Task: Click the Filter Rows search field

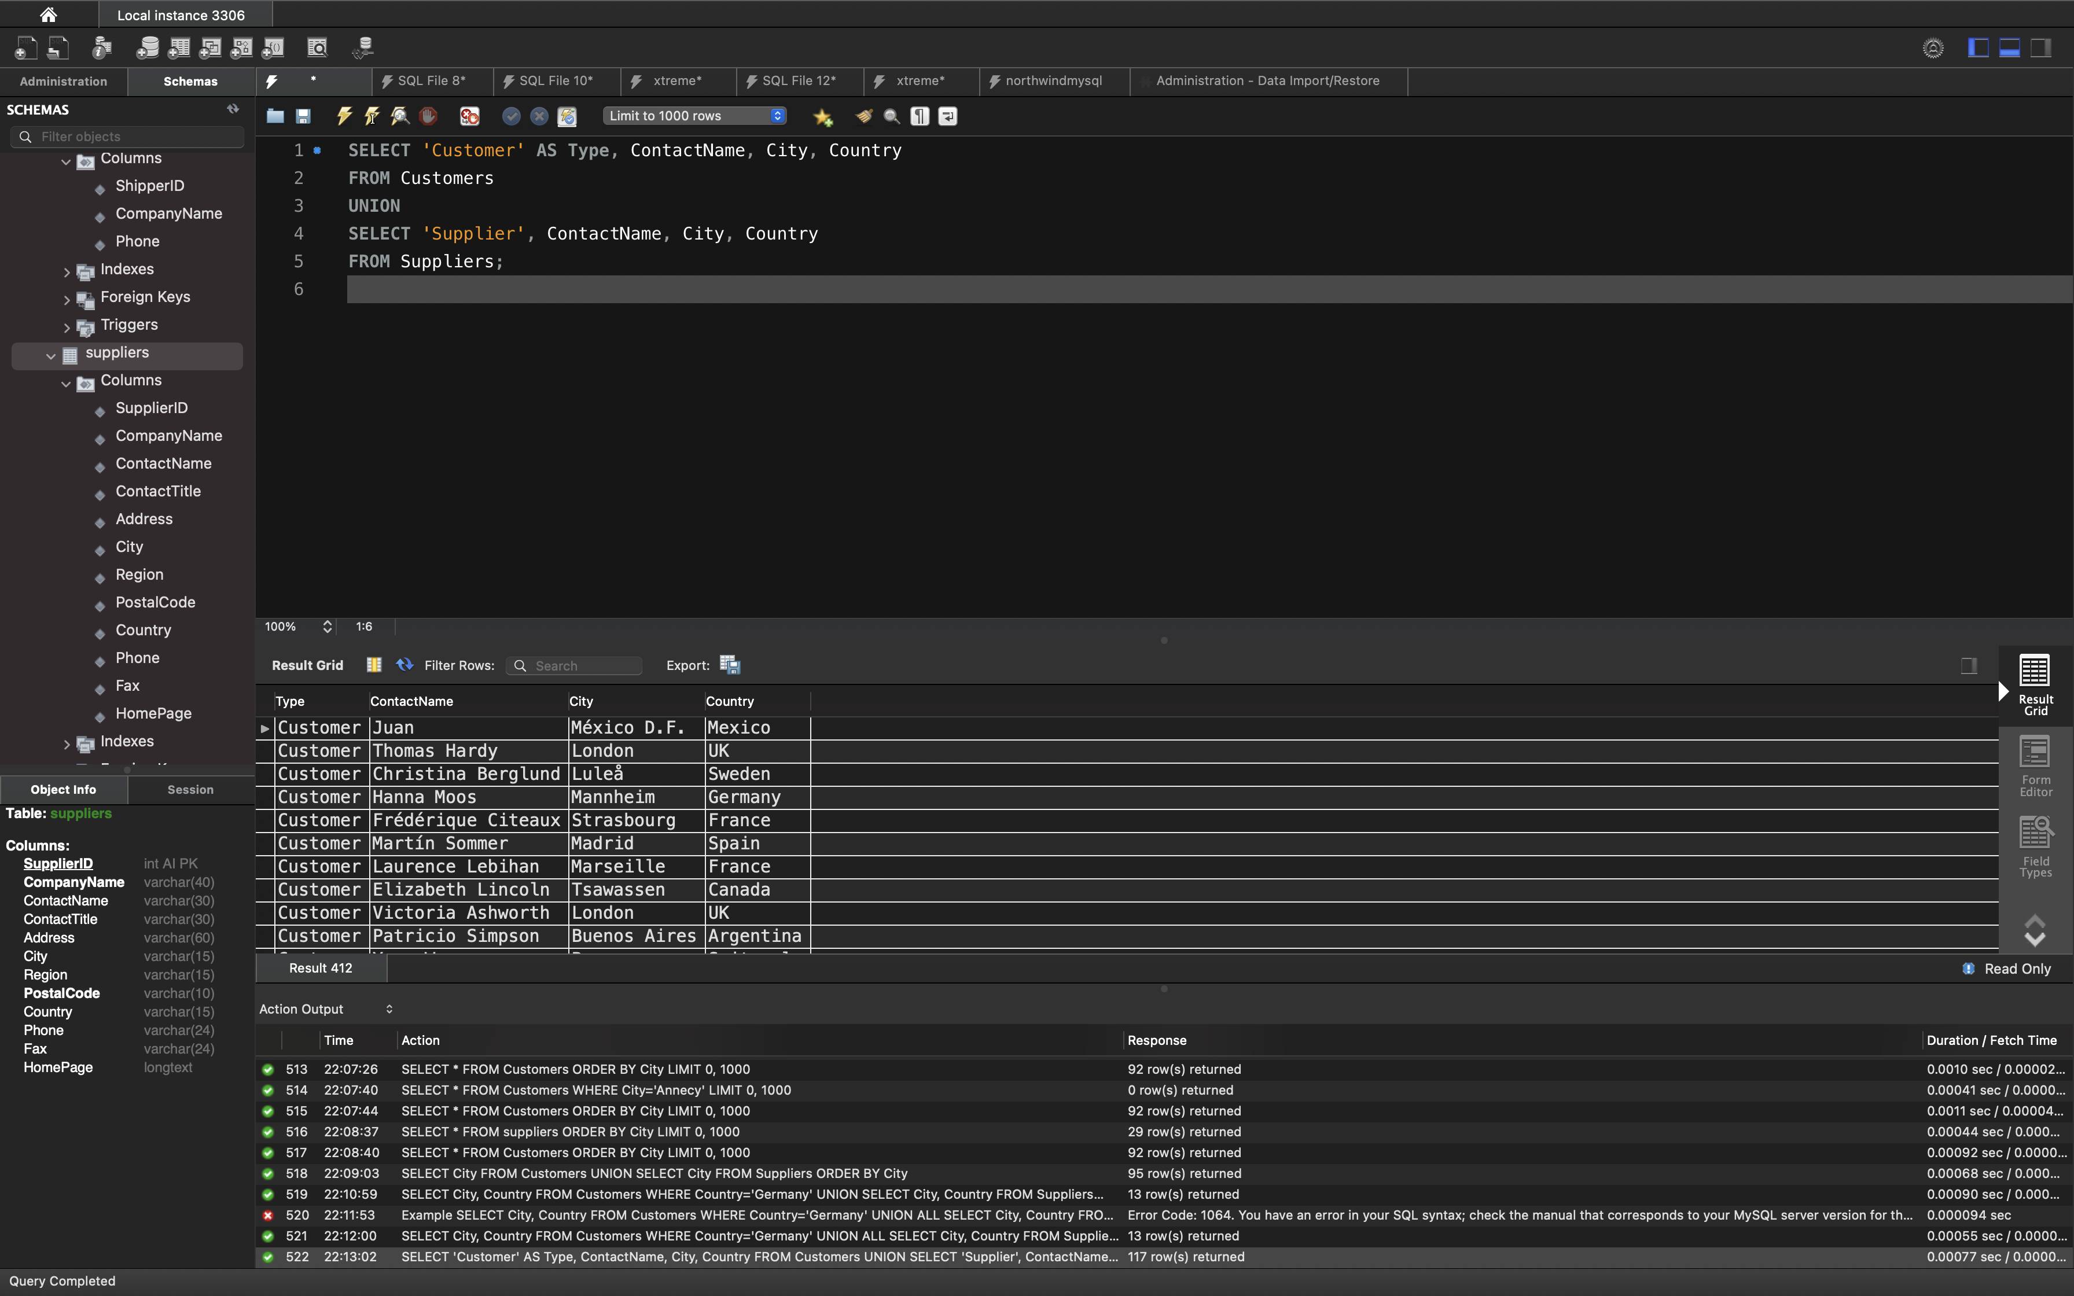Action: point(583,666)
